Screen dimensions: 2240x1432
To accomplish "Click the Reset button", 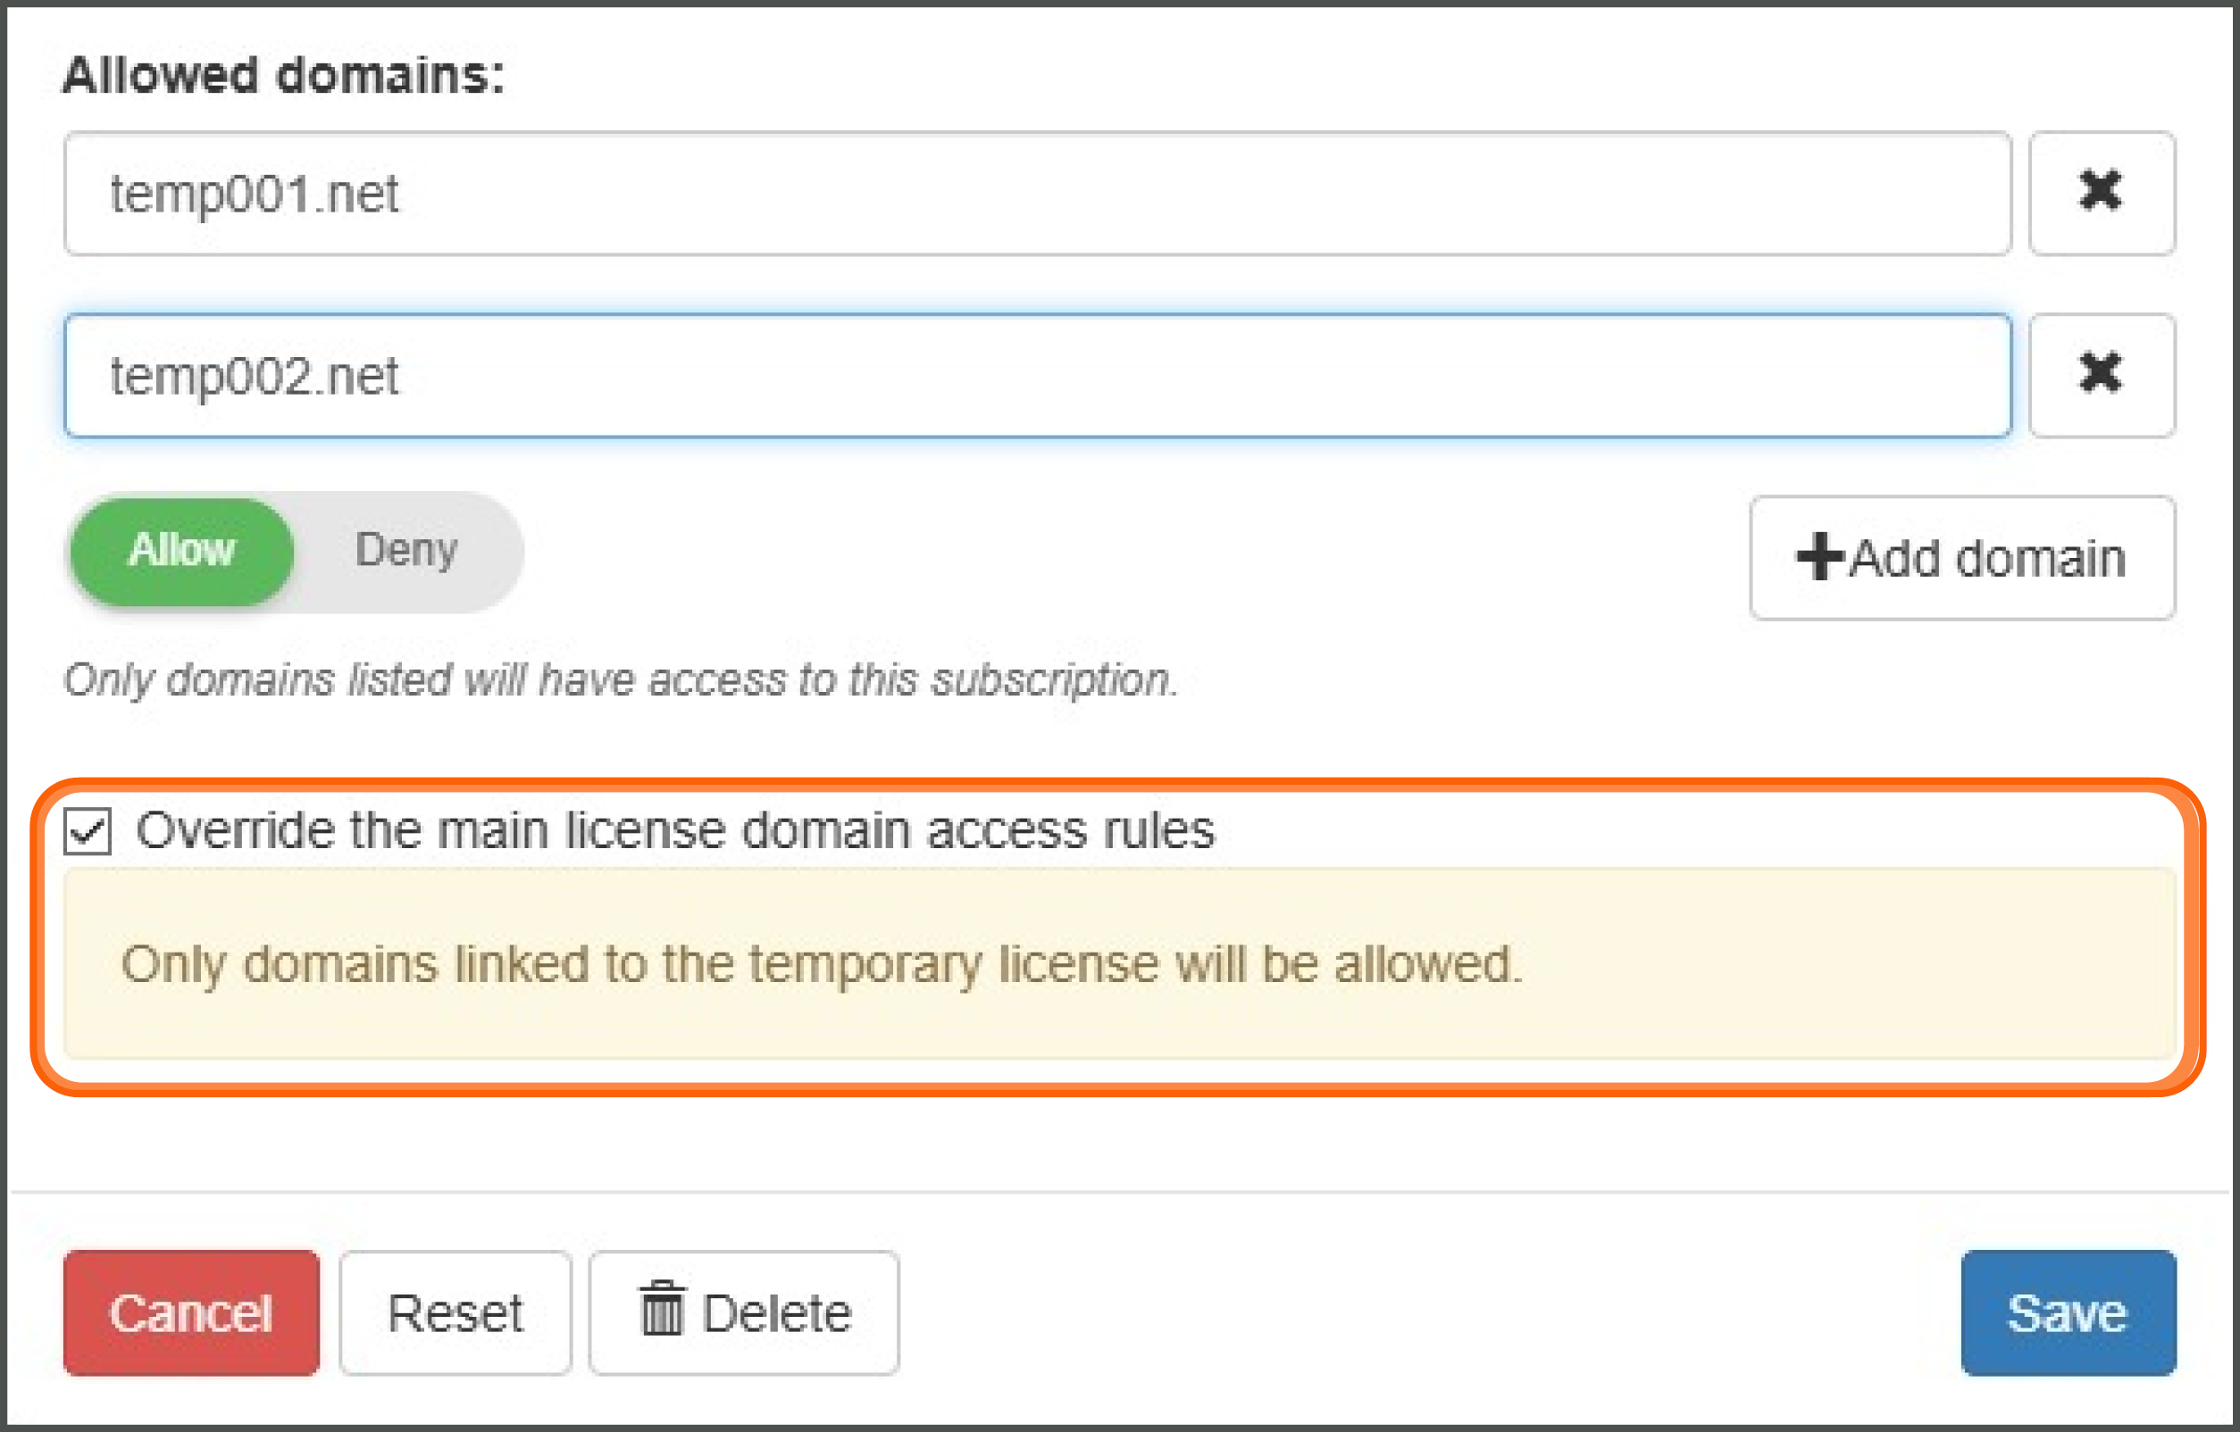I will point(455,1312).
